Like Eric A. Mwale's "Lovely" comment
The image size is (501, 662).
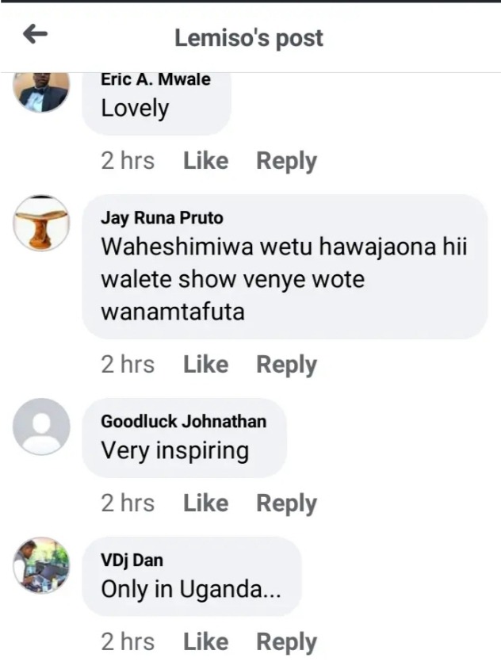205,161
